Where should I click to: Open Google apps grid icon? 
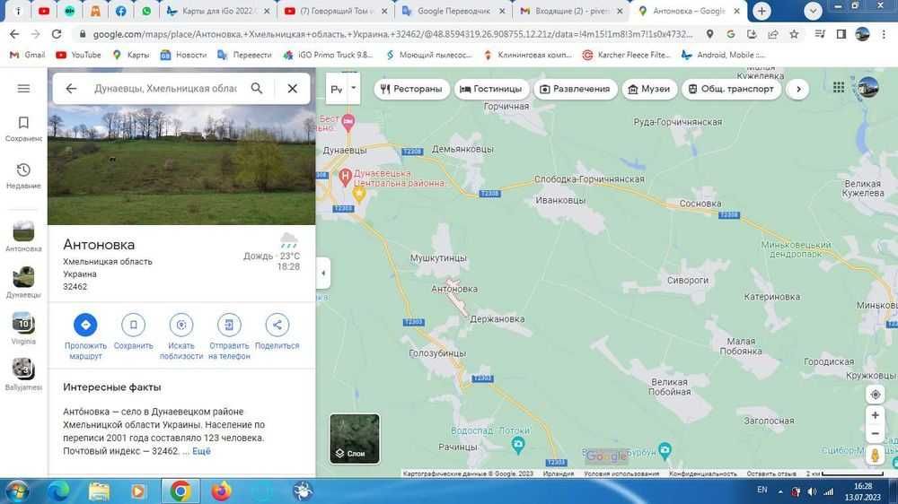(x=839, y=87)
